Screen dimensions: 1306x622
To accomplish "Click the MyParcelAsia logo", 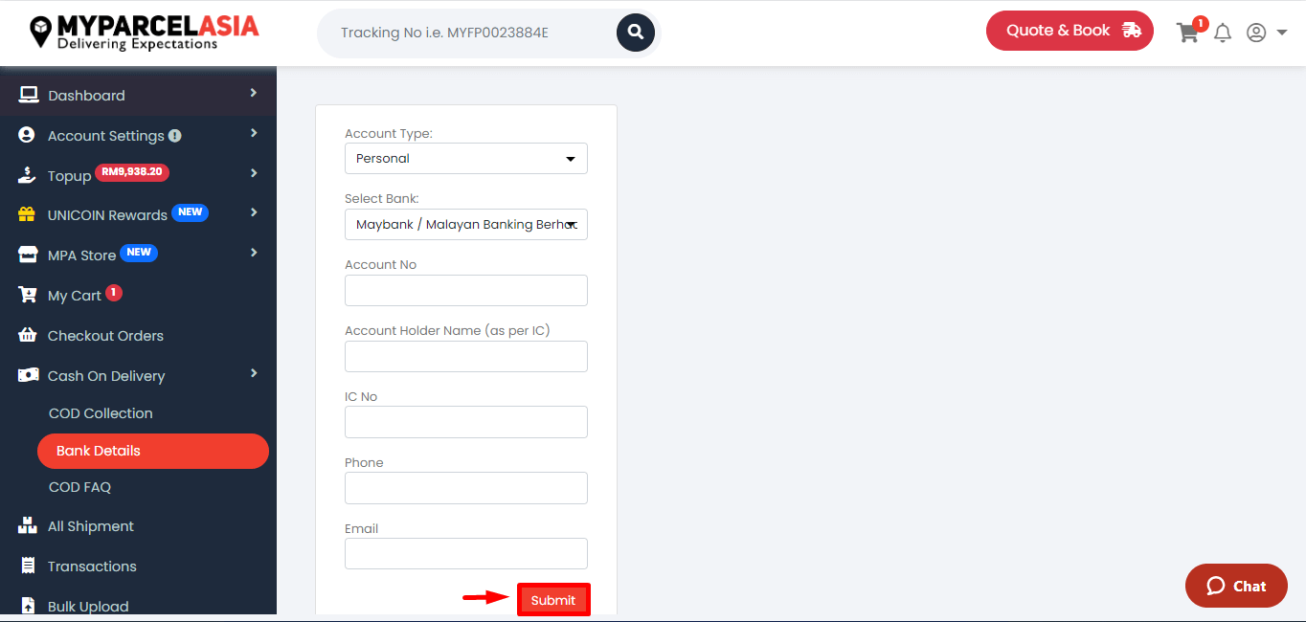I will point(144,33).
